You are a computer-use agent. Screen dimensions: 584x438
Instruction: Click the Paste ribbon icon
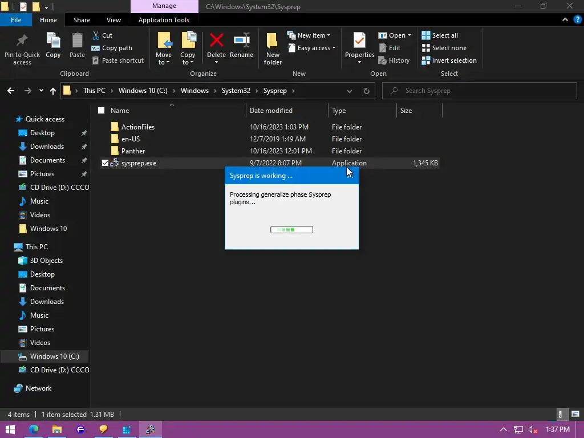click(77, 40)
